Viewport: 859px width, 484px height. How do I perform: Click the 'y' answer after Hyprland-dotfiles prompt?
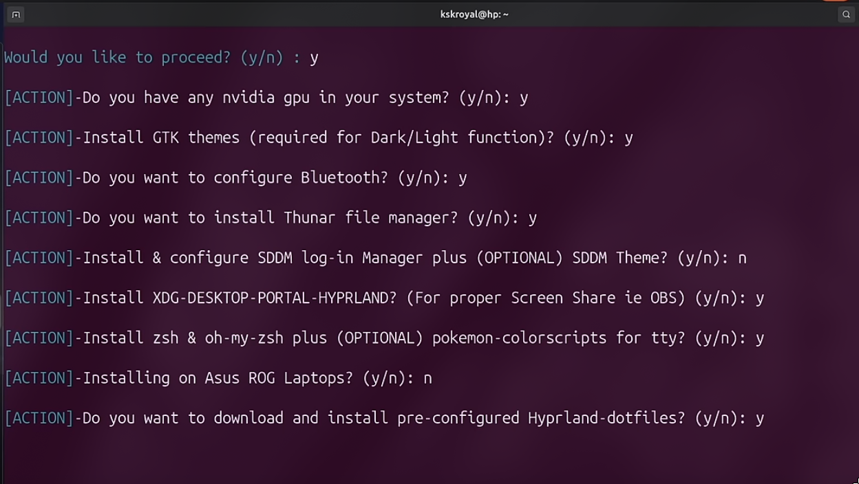click(x=760, y=419)
